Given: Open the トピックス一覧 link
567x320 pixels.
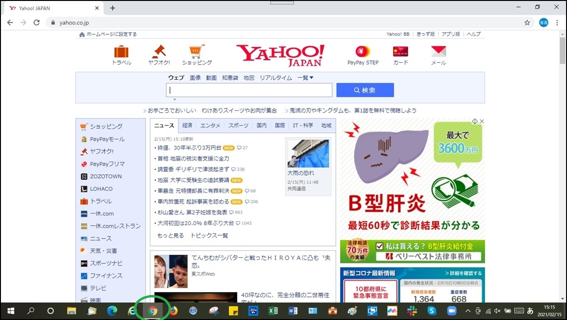Looking at the screenshot, I should click(x=209, y=236).
